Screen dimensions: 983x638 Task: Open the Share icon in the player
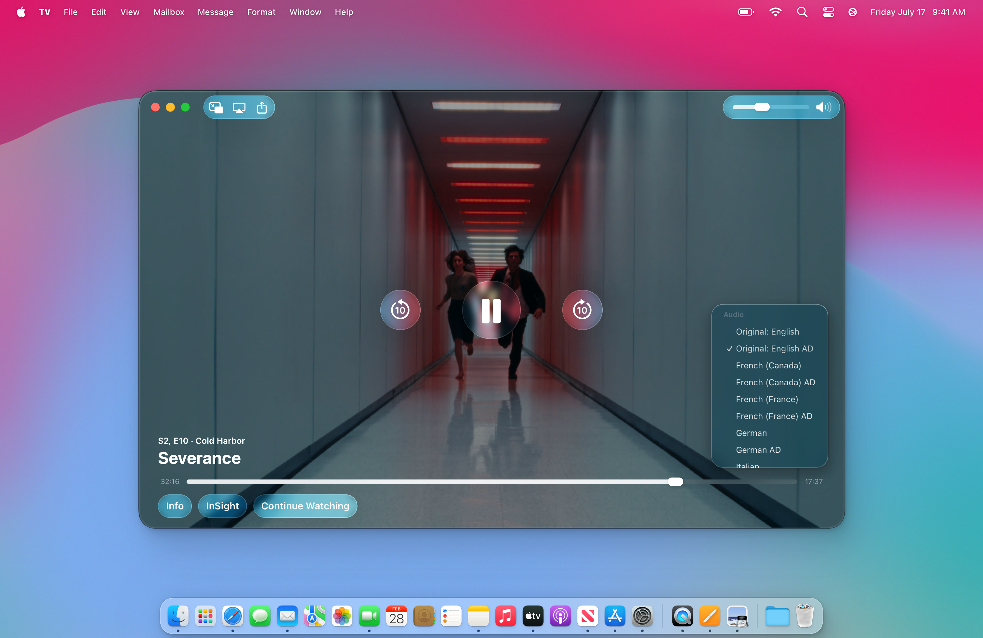(262, 107)
